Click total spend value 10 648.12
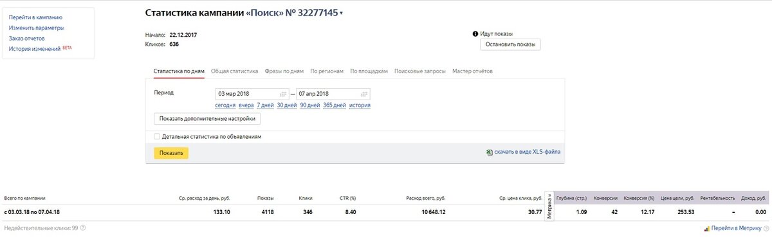The width and height of the screenshot is (772, 243). (x=433, y=212)
